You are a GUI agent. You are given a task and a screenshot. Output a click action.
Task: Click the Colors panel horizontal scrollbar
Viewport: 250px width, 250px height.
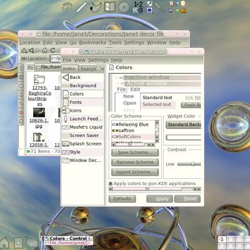click(x=155, y=189)
